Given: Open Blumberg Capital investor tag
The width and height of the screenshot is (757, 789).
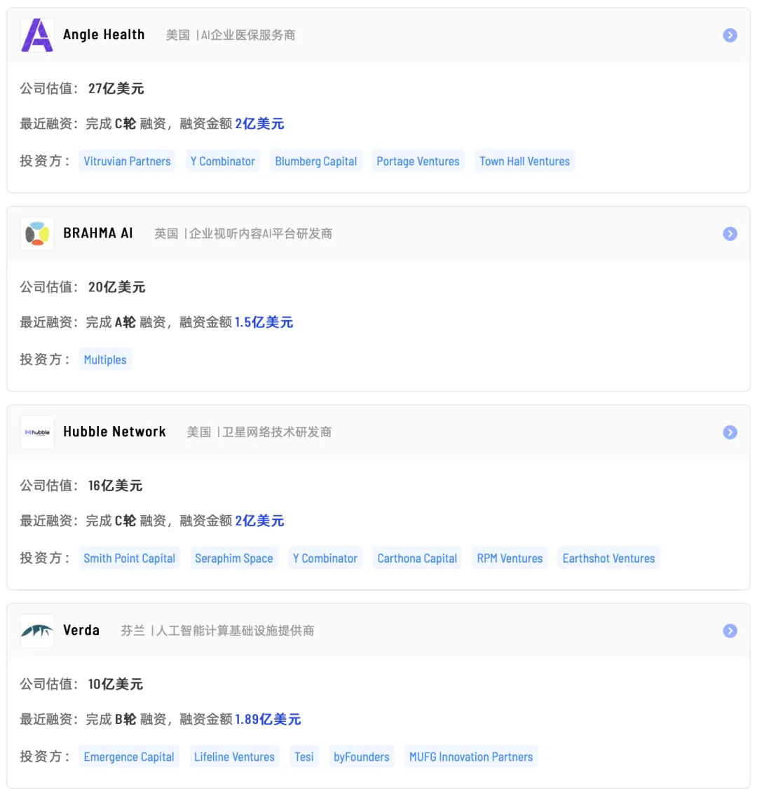Looking at the screenshot, I should [x=316, y=161].
